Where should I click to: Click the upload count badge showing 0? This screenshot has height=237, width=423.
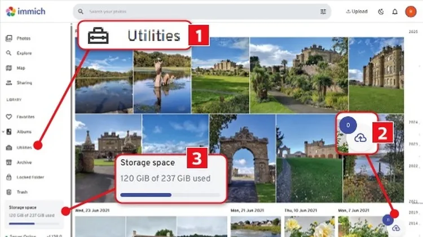[x=388, y=220]
